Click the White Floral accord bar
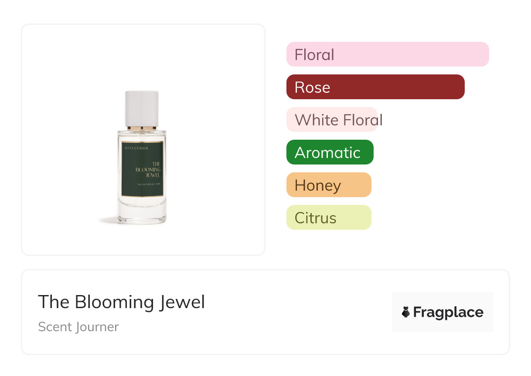Viewport: 531px width, 376px height. 332,120
